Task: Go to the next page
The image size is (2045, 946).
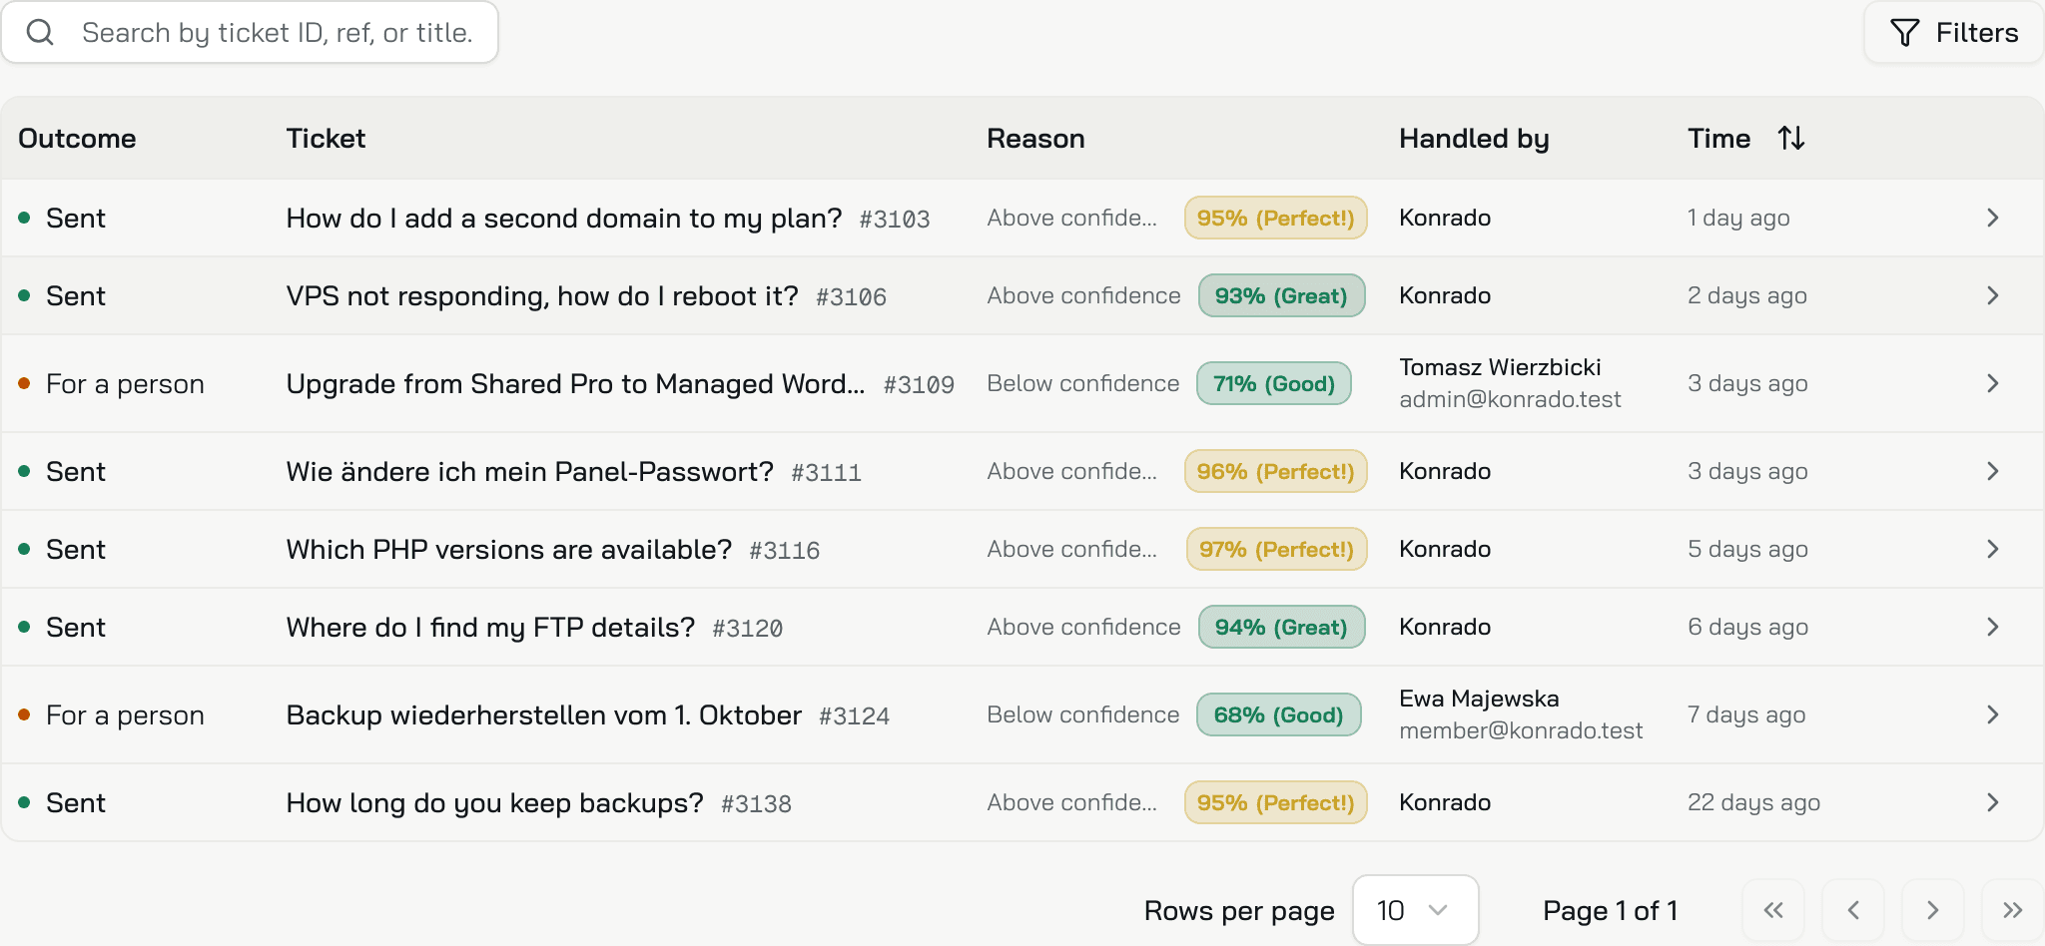Action: coord(1933,910)
